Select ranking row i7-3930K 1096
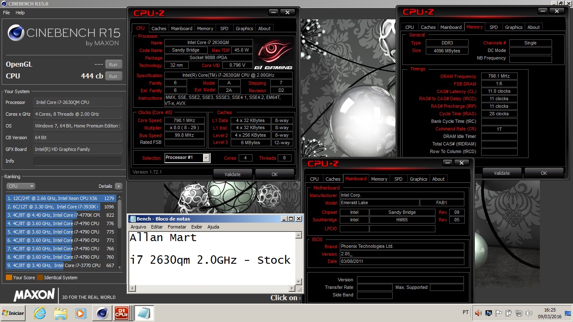This screenshot has height=322, width=573. [61, 207]
